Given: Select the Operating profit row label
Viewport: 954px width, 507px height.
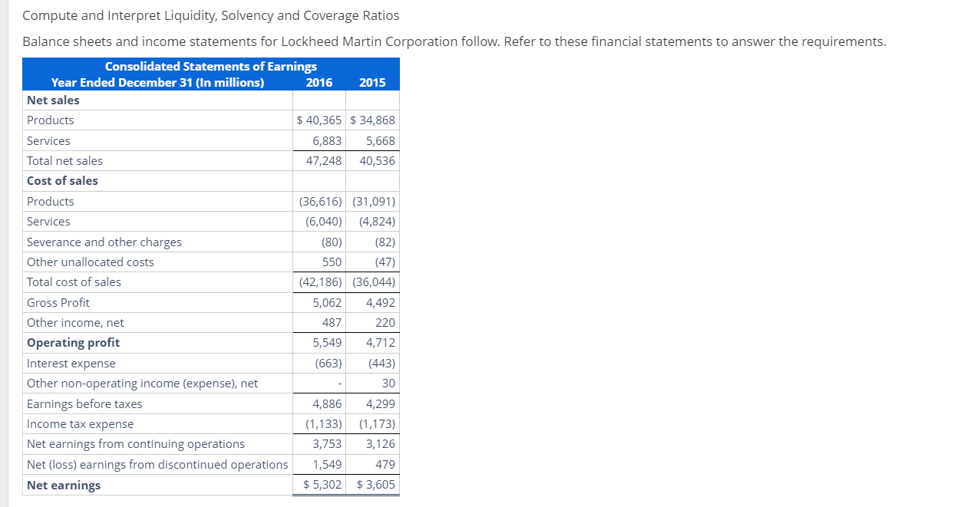Looking at the screenshot, I should click(x=73, y=342).
